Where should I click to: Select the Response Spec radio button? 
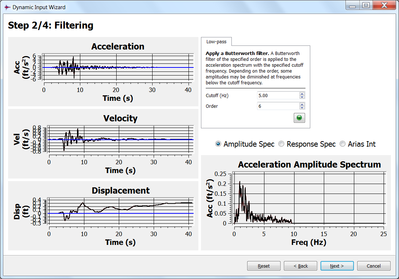281,144
